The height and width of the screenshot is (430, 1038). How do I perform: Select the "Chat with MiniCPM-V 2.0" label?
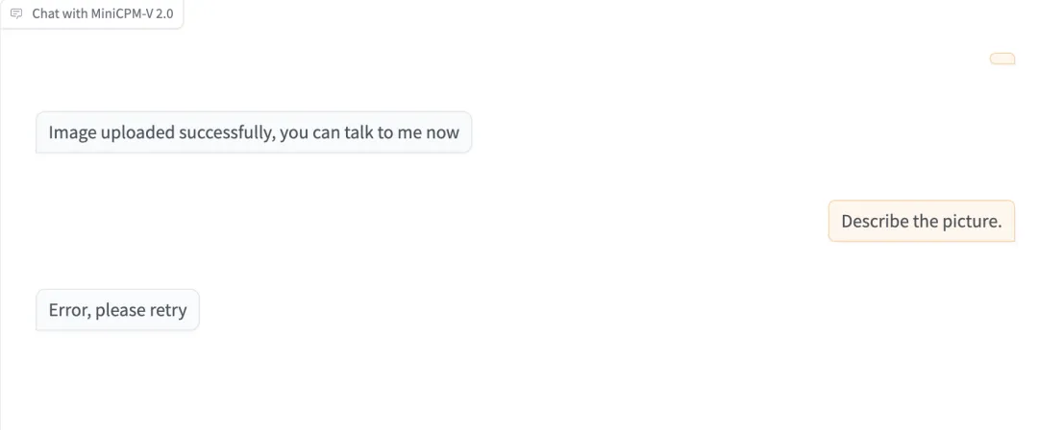point(103,13)
